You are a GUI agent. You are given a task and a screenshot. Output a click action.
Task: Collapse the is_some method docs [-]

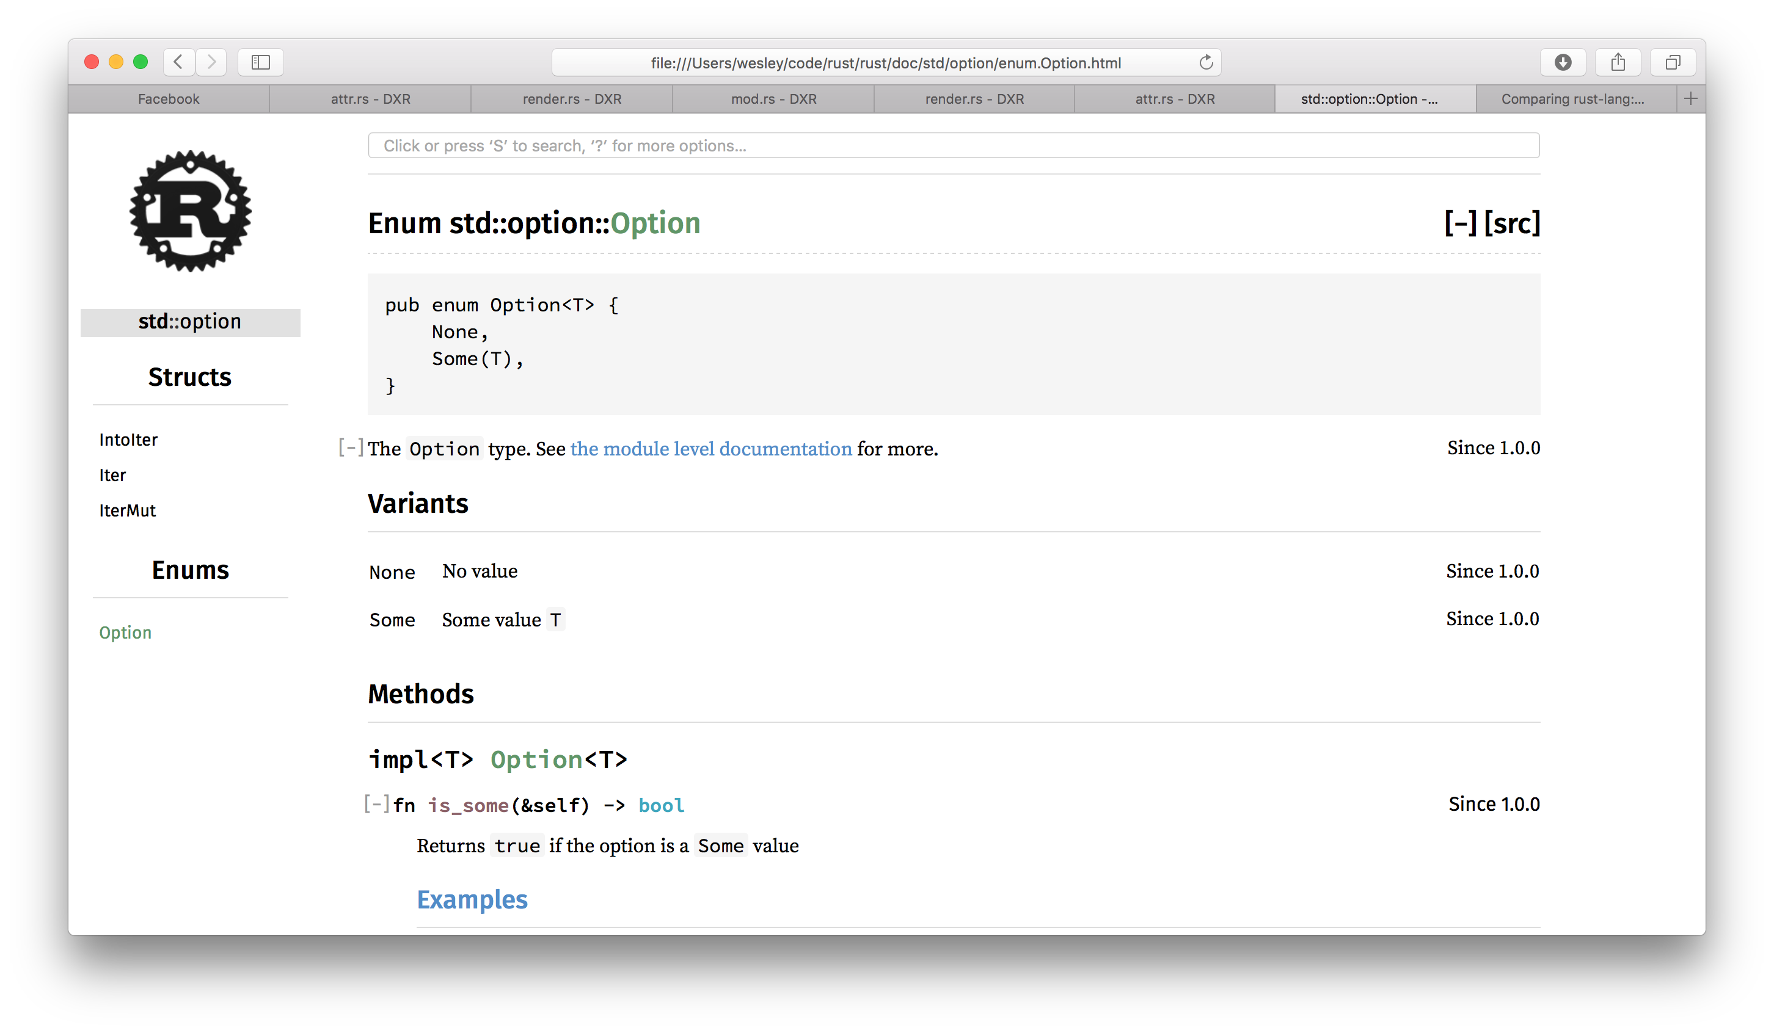point(377,803)
